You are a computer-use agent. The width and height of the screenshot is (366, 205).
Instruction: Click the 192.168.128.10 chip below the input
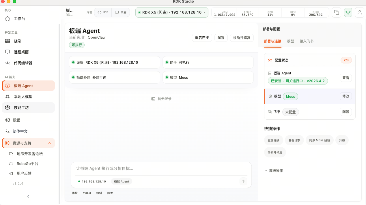point(92,181)
